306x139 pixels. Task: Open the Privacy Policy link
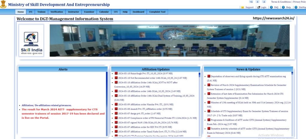click(299, 2)
